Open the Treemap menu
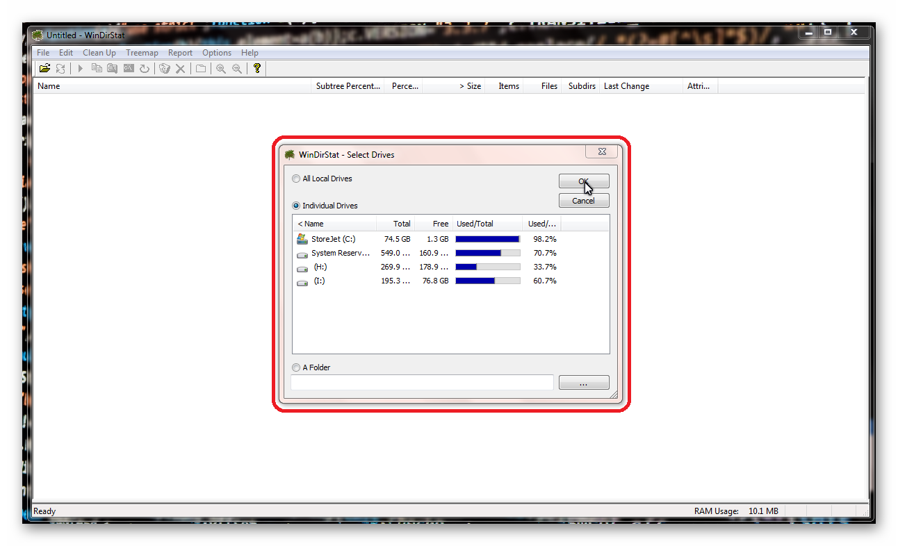The height and width of the screenshot is (546, 898). (142, 53)
